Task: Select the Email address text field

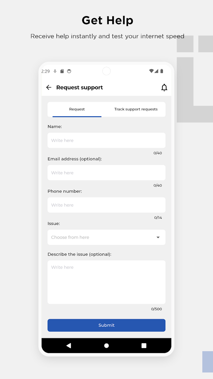Action: pyautogui.click(x=106, y=173)
